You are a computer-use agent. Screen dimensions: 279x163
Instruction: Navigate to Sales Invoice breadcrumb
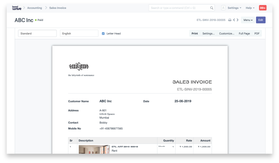pos(58,8)
